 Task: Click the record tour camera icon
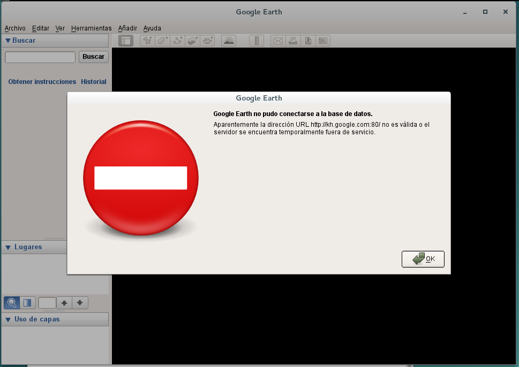(x=208, y=41)
